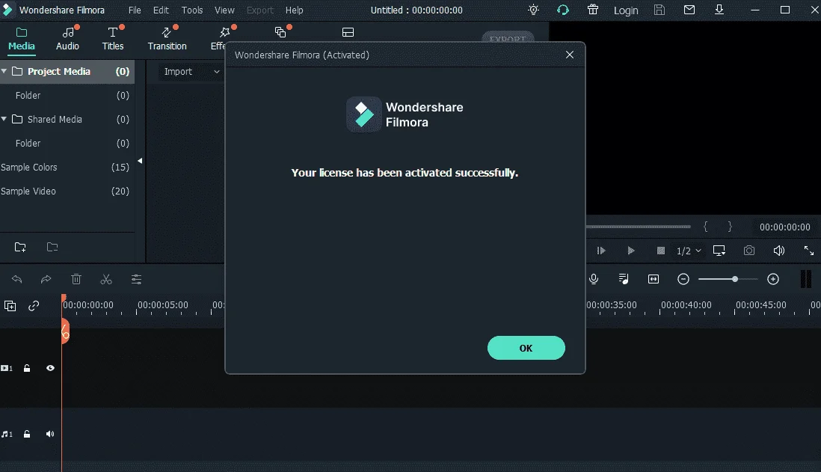821x472 pixels.
Task: Close the Wondershare Filmora (Activated) dialog
Action: tap(570, 55)
